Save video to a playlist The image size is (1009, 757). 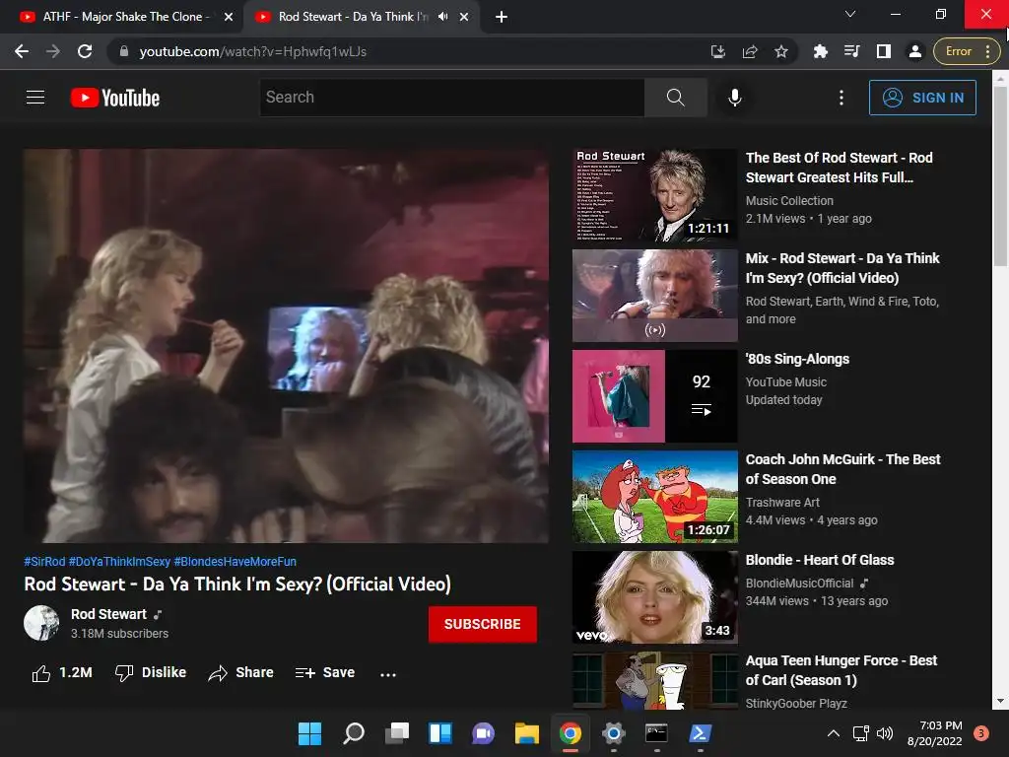(x=325, y=672)
